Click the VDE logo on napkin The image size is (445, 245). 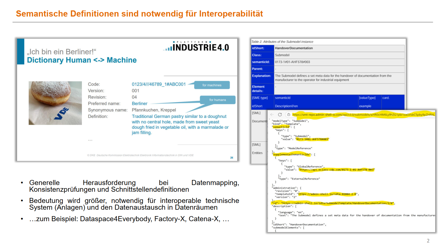(x=62, y=114)
